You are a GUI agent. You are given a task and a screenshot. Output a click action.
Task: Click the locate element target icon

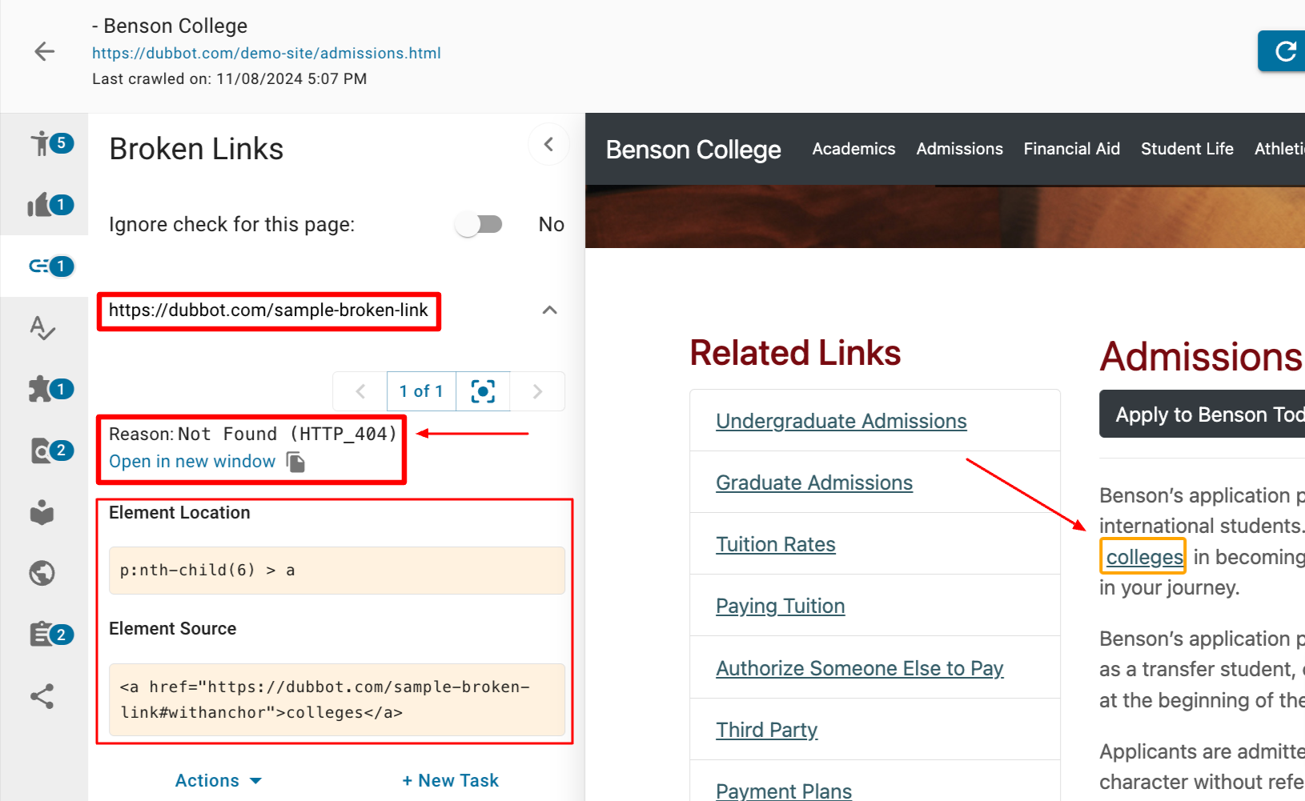(483, 391)
